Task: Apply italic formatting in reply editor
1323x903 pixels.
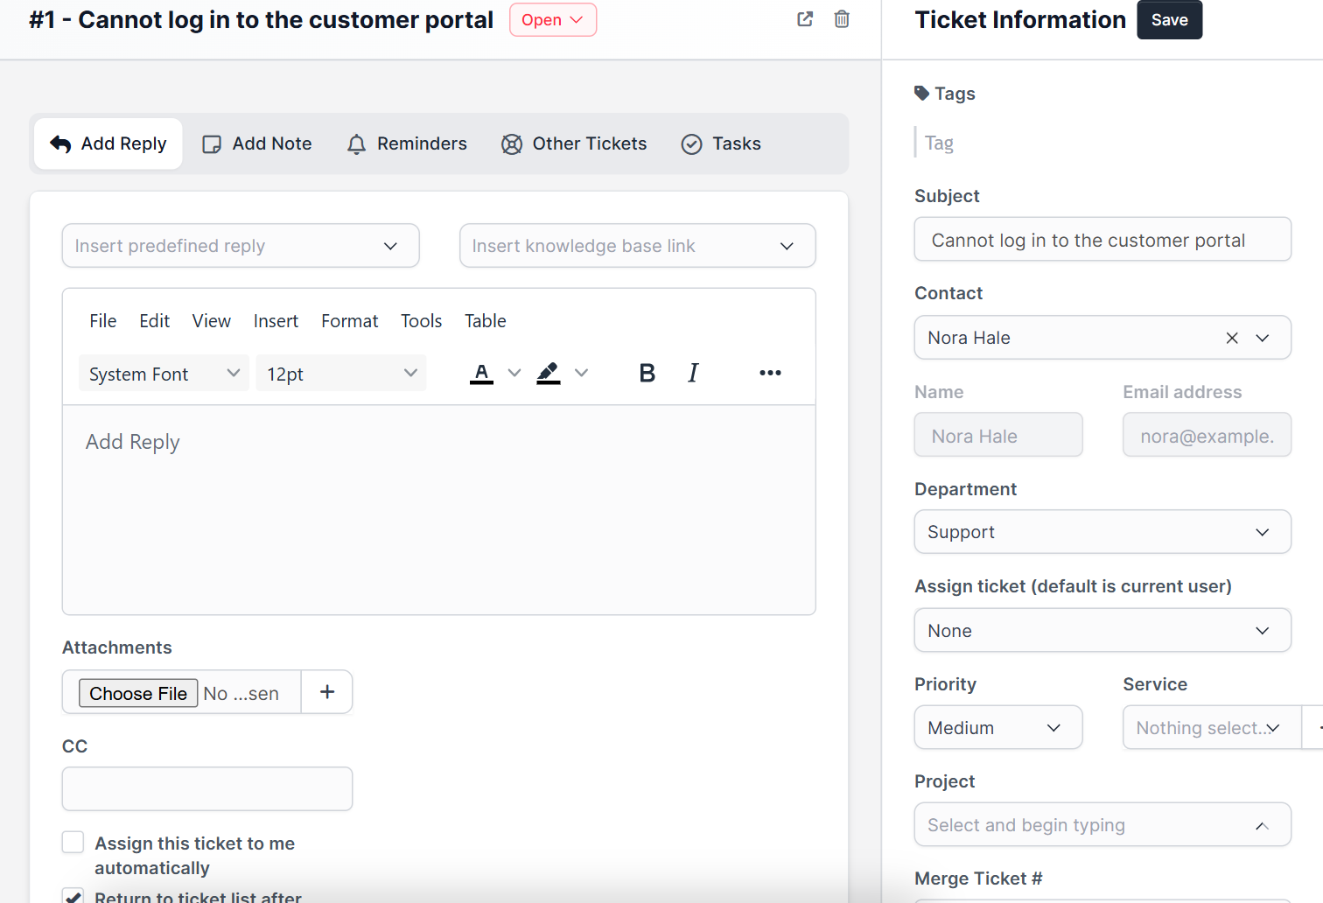Action: pyautogui.click(x=693, y=374)
